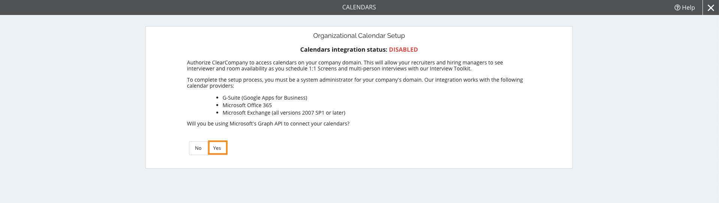Click the Microsoft Exchange list item
Viewport: 719px width, 203px height.
284,113
